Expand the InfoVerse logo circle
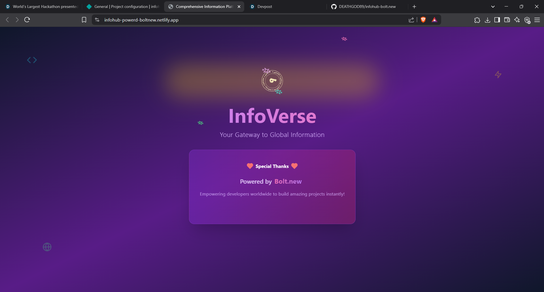Image resolution: width=544 pixels, height=292 pixels. point(272,81)
